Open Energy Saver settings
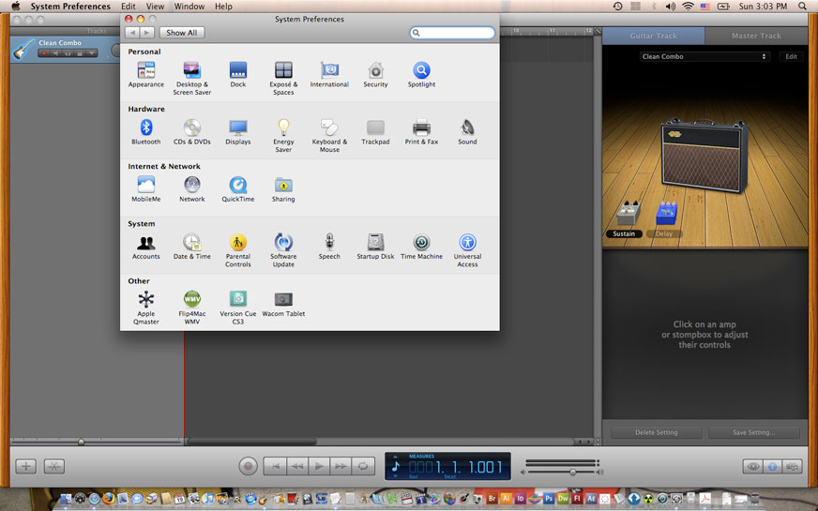The height and width of the screenshot is (511, 818). (283, 128)
